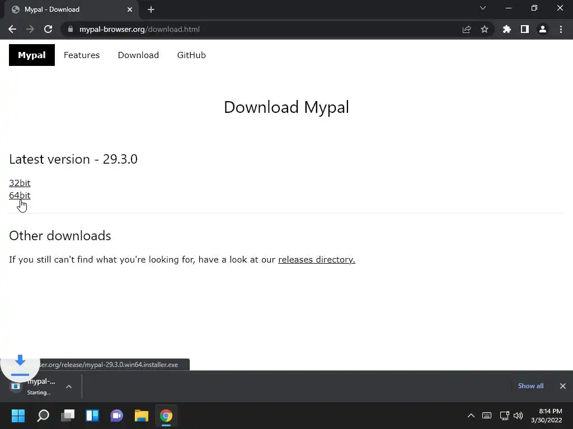Image resolution: width=573 pixels, height=429 pixels.
Task: Share this page using share icon
Action: coord(467,29)
